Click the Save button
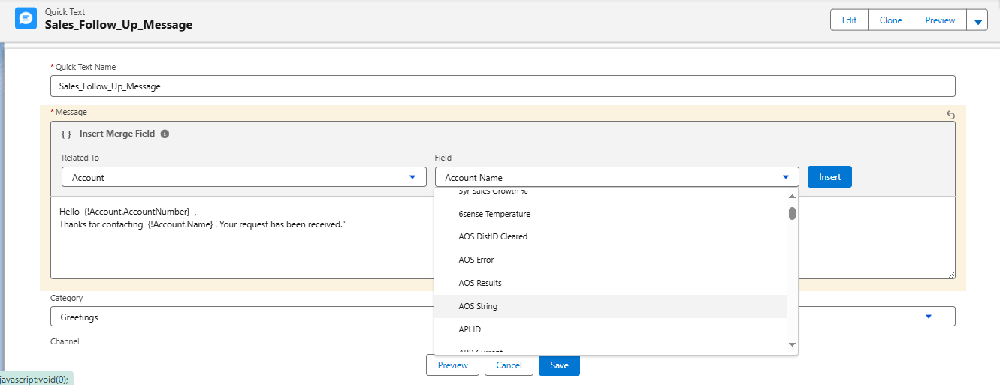Viewport: 1000px width, 385px height. pos(559,365)
